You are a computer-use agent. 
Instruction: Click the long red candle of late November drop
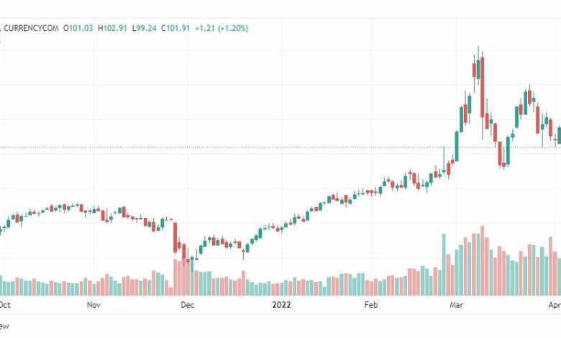pyautogui.click(x=175, y=237)
